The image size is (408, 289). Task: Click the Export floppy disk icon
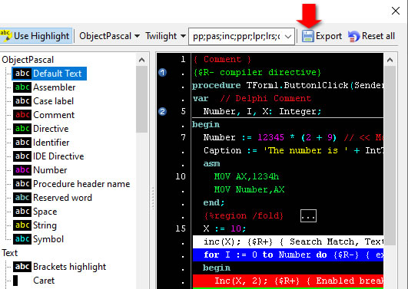tap(308, 36)
